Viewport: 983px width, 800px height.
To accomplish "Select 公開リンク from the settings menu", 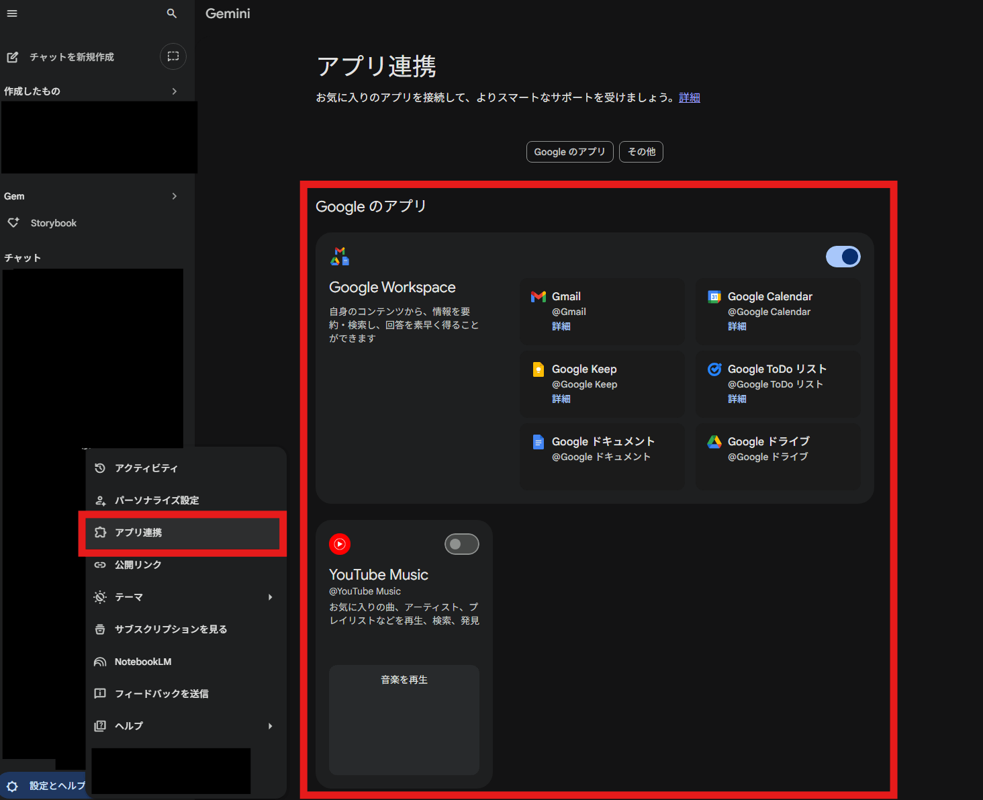I will [x=138, y=565].
